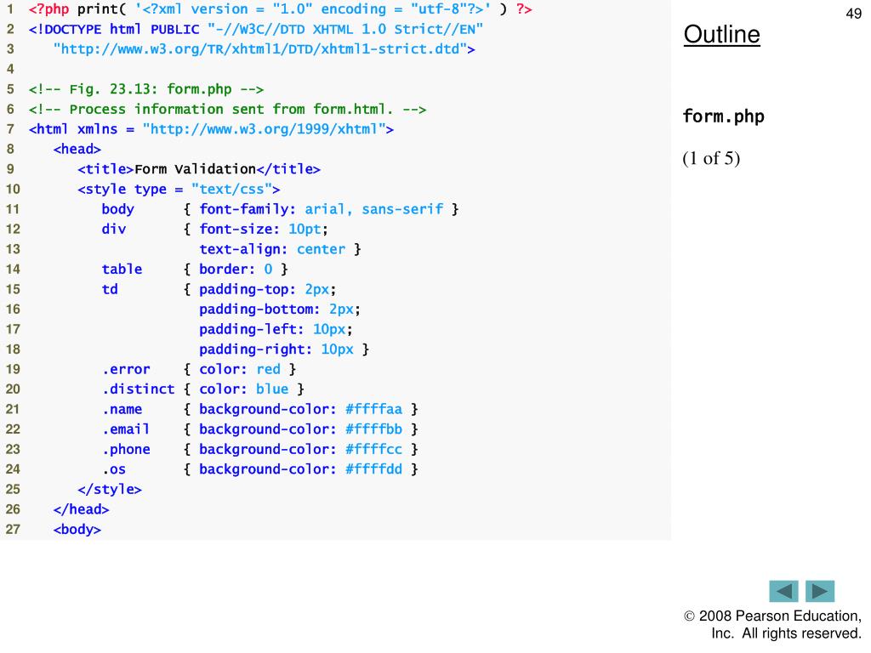
Task: Select the .distinct color: blue rule
Action: pyautogui.click(x=203, y=389)
